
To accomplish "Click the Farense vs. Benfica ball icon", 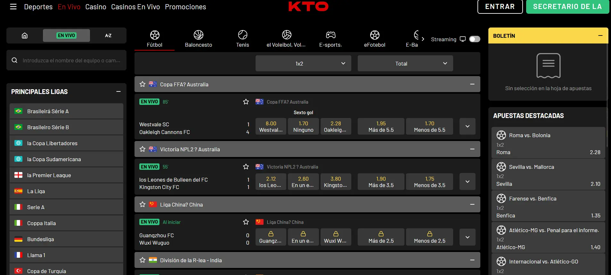I will pyautogui.click(x=501, y=198).
